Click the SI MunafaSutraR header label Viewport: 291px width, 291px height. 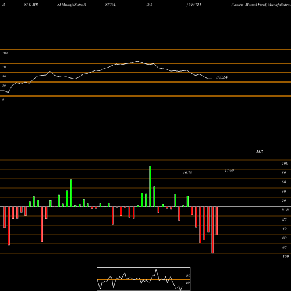(72, 5)
